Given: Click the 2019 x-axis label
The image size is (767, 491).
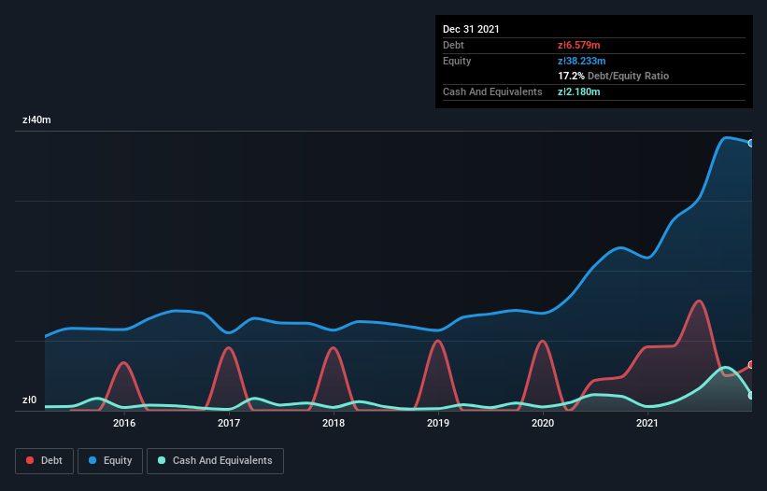Looking at the screenshot, I should [x=438, y=423].
